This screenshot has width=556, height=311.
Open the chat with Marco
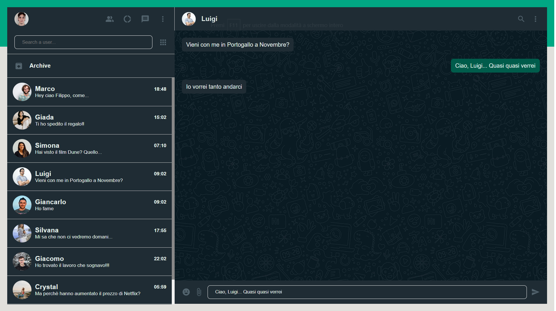click(x=89, y=92)
